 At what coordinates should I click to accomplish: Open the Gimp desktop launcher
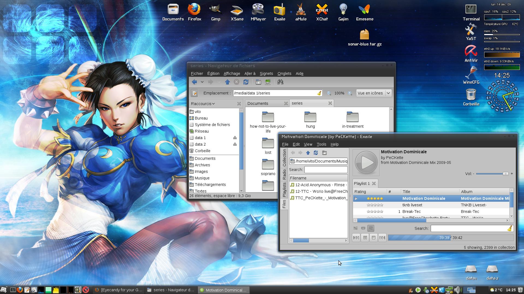tap(216, 13)
